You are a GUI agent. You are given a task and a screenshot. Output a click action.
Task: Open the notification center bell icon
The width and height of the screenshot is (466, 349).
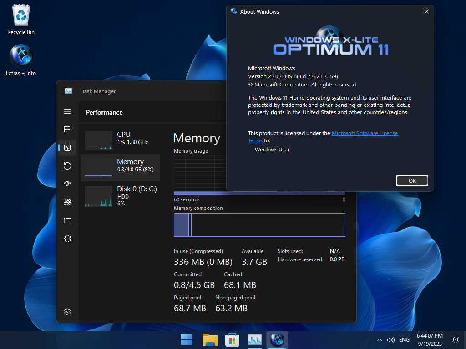[x=455, y=340]
